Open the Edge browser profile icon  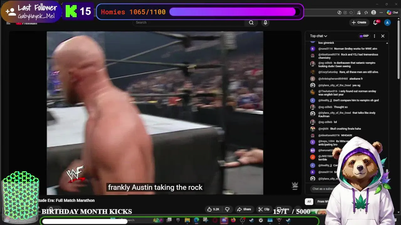(373, 12)
